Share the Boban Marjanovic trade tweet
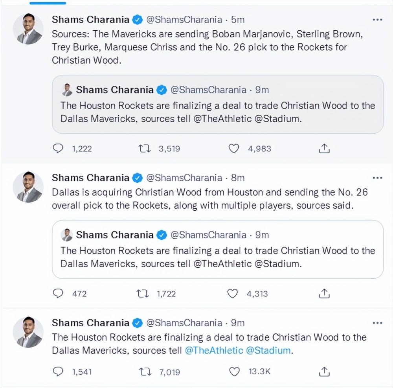 coord(324,149)
